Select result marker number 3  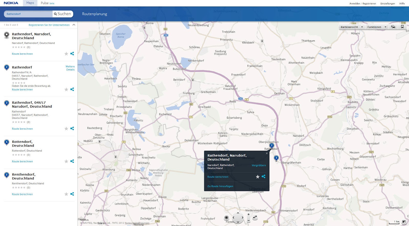click(x=7, y=103)
